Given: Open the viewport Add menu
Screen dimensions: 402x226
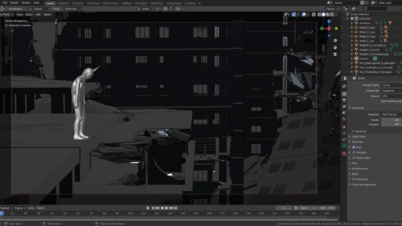Looking at the screenshot, I should (x=38, y=14).
